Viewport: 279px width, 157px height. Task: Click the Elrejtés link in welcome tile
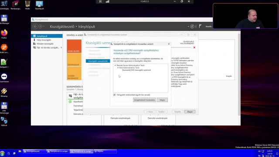click(229, 76)
